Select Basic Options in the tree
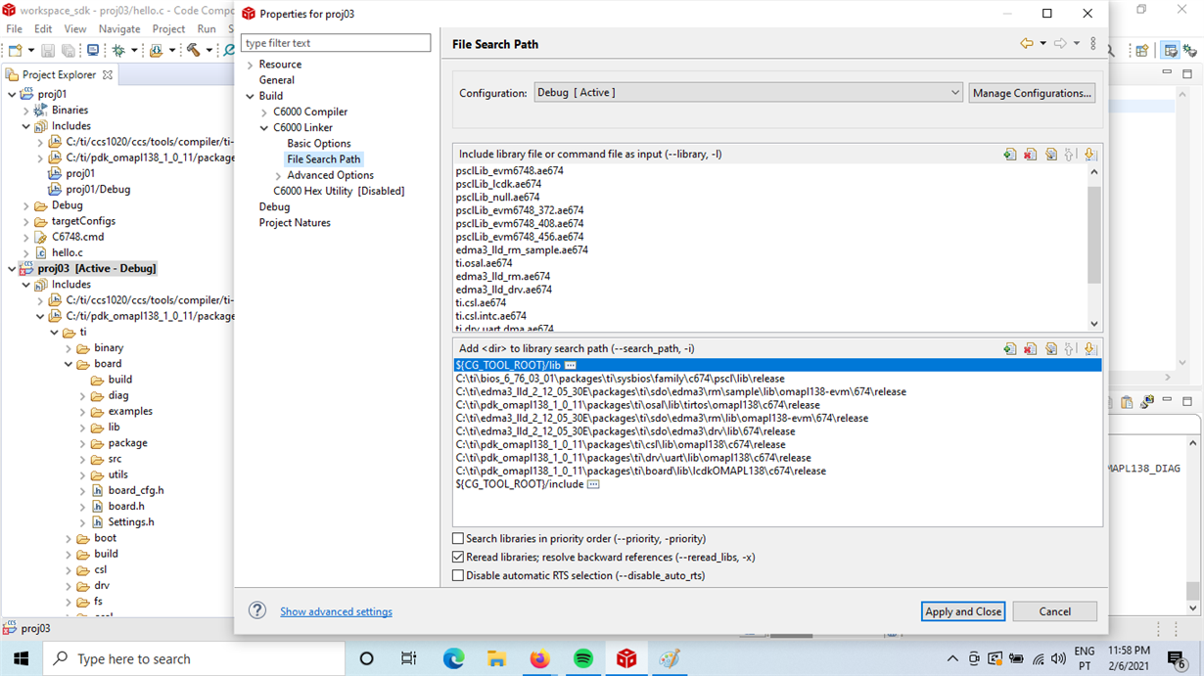 coord(318,144)
